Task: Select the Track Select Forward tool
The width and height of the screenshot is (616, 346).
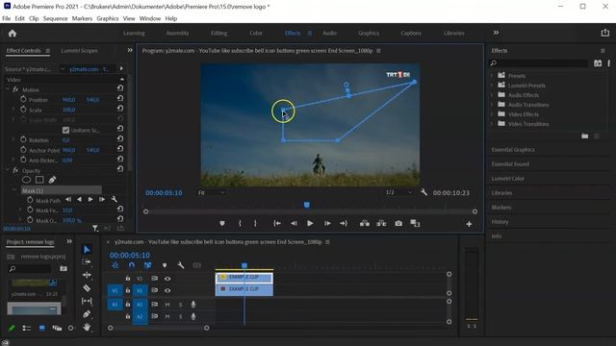Action: coord(87,262)
